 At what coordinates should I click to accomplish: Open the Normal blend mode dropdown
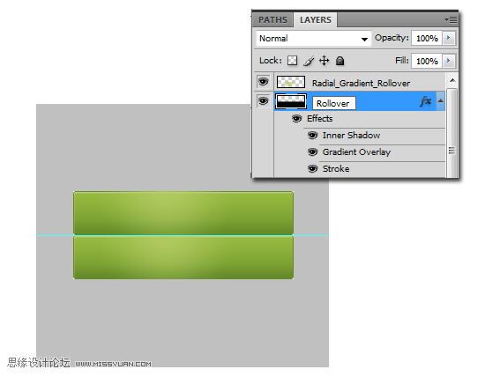pyautogui.click(x=314, y=39)
